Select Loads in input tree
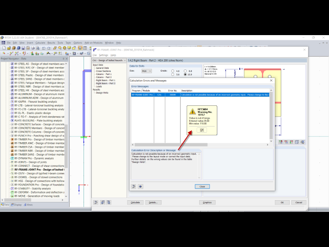 point(99,86)
